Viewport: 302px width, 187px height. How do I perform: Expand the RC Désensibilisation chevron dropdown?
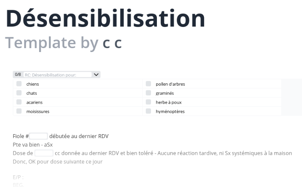[96, 74]
